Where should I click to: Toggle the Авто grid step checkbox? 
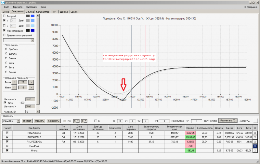(5, 103)
